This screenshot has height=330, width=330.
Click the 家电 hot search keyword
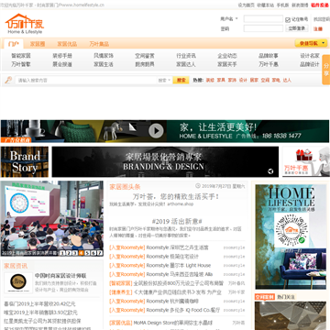coord(276,80)
